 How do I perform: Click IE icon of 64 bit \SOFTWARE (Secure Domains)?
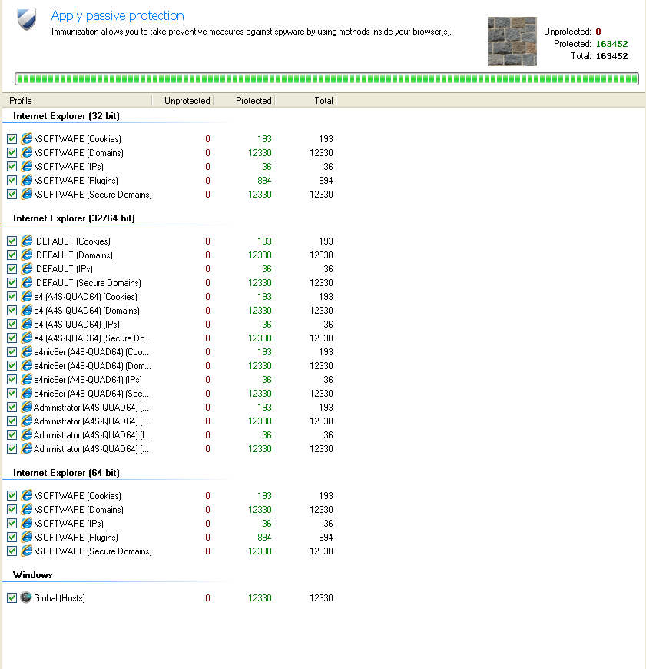[x=27, y=551]
